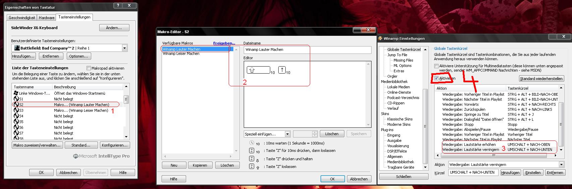
Task: Open DSP/Effekte plug-in settings
Action: tap(397, 151)
